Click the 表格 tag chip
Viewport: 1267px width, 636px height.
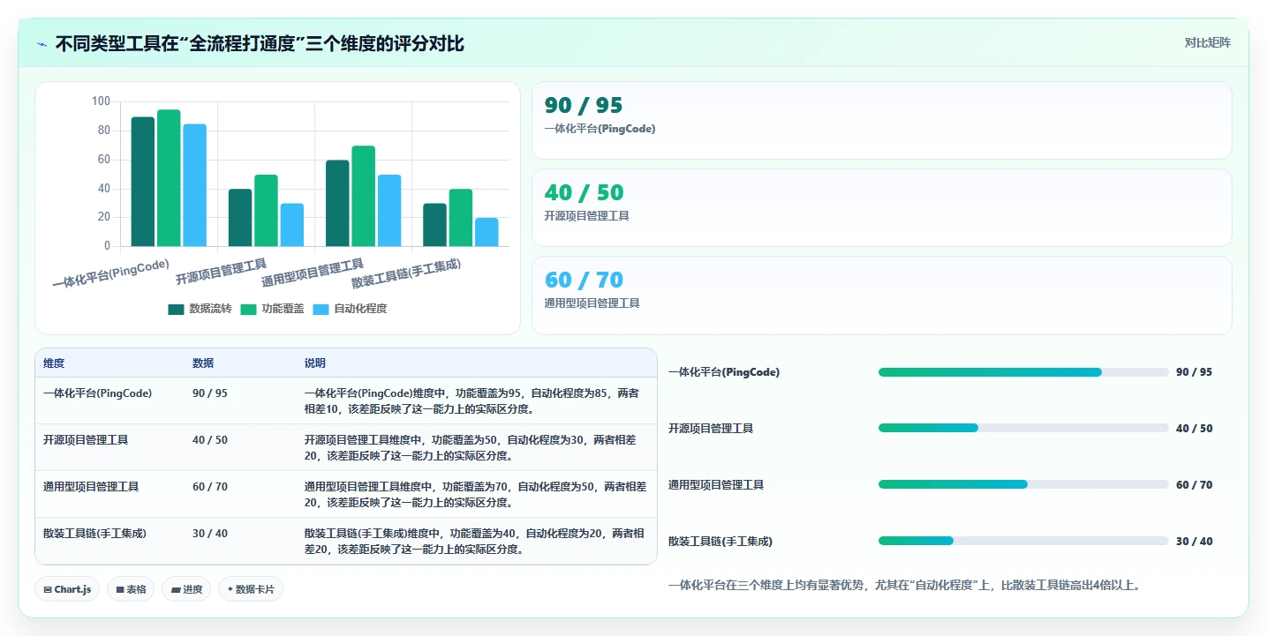(x=131, y=589)
